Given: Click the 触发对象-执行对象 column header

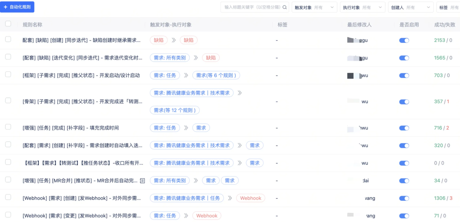Looking at the screenshot, I should pyautogui.click(x=171, y=25).
